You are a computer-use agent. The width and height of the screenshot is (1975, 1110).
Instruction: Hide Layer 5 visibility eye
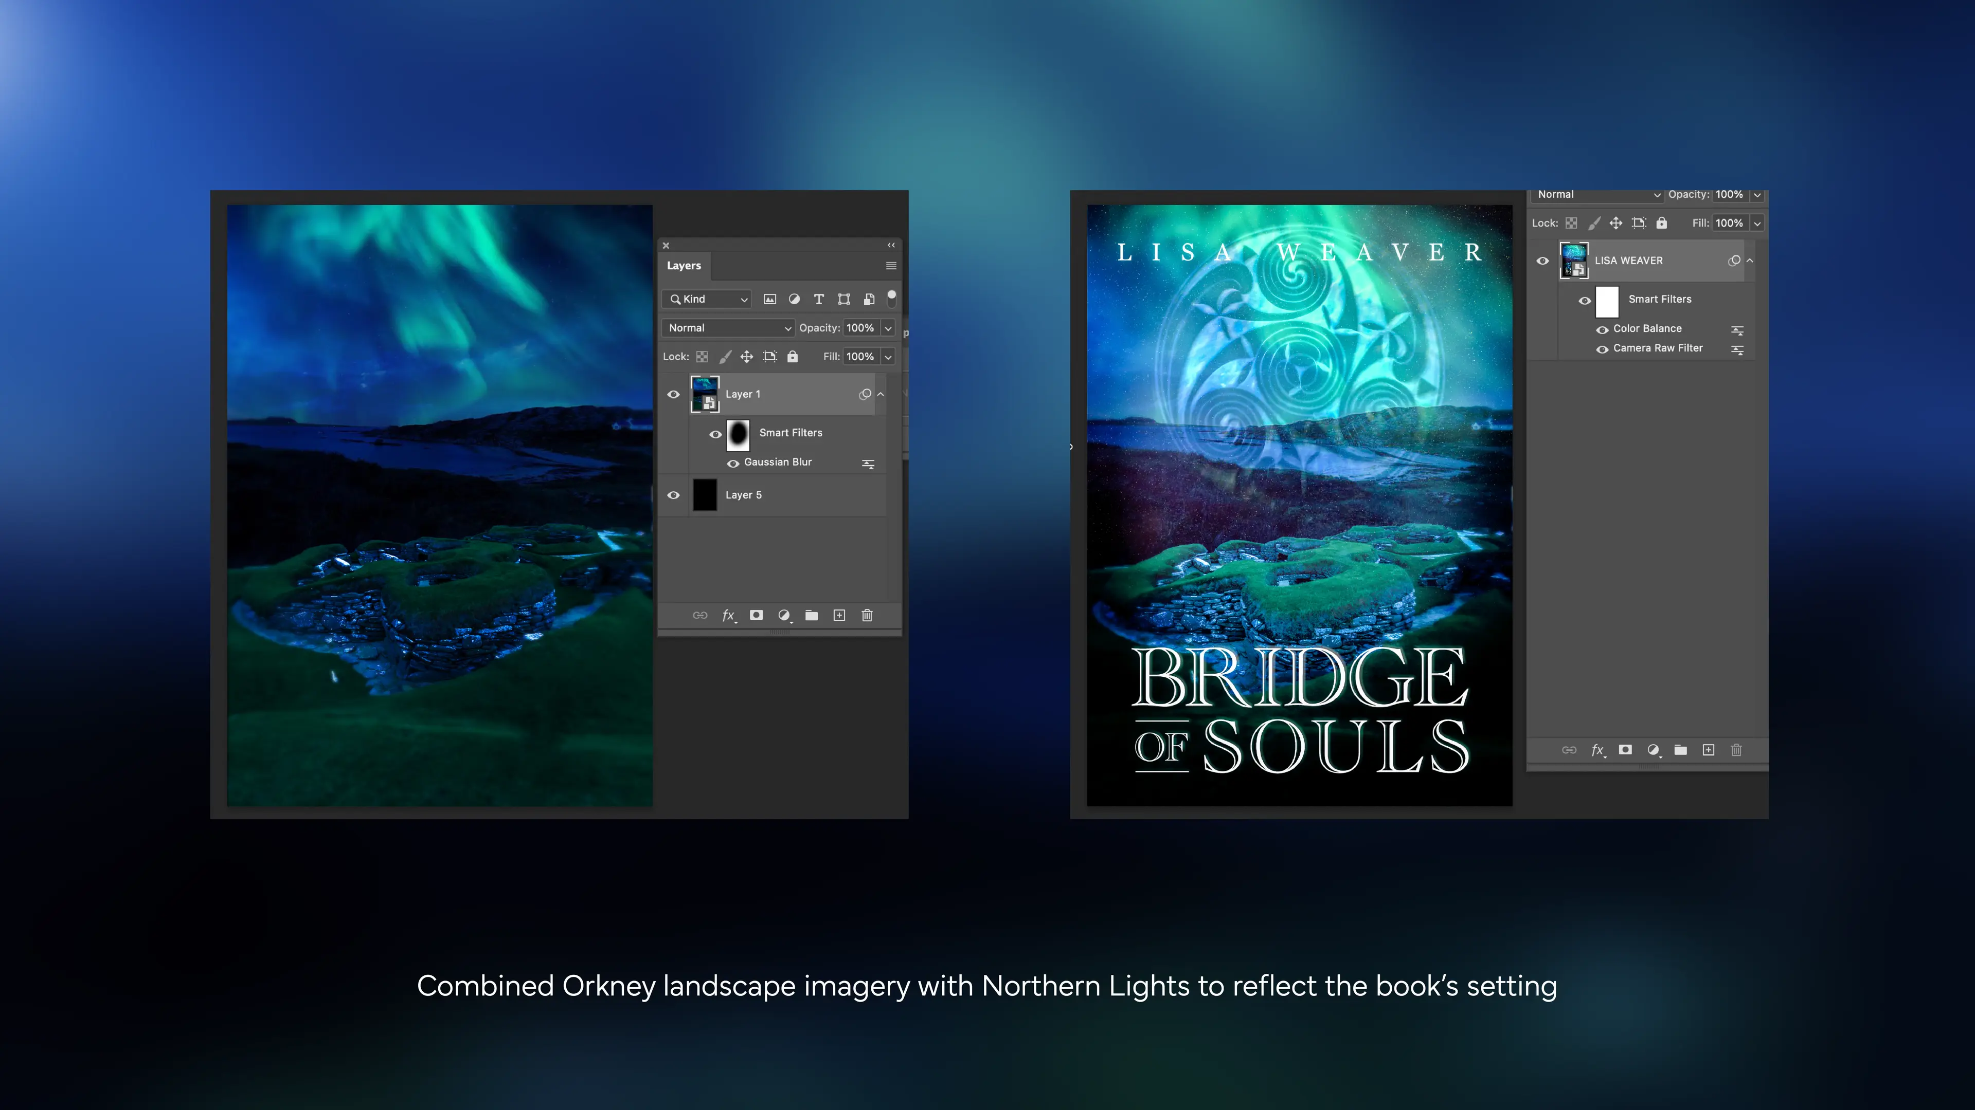674,495
